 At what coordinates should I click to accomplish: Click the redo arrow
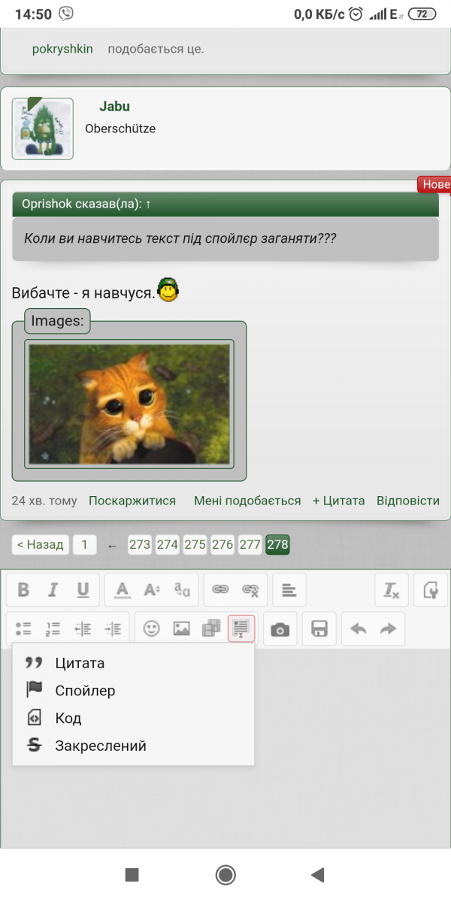click(x=388, y=629)
